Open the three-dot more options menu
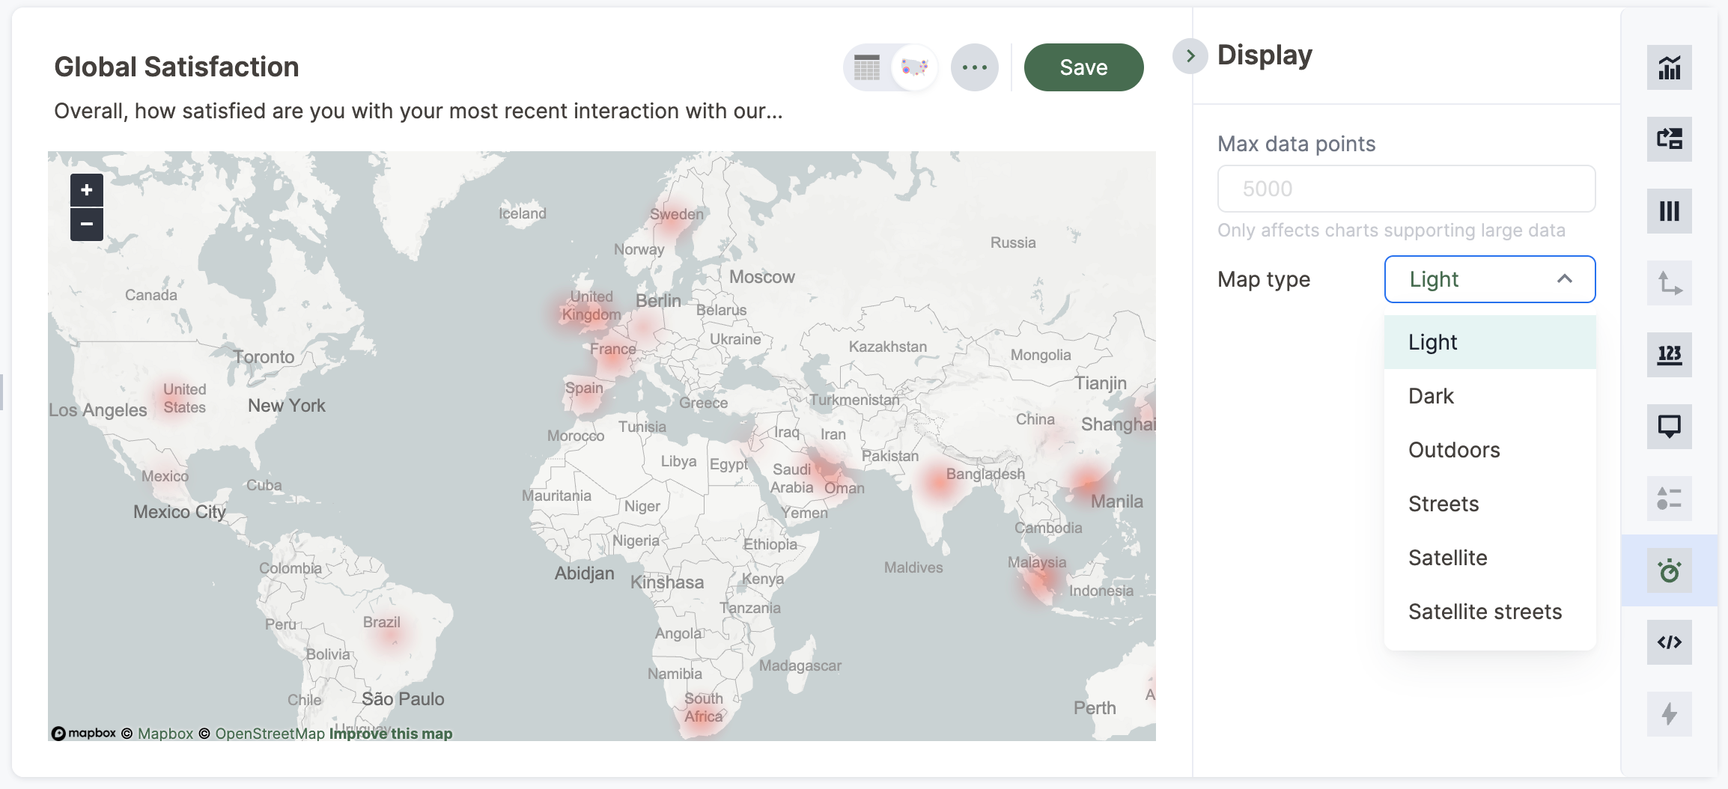Image resolution: width=1728 pixels, height=789 pixels. [974, 67]
